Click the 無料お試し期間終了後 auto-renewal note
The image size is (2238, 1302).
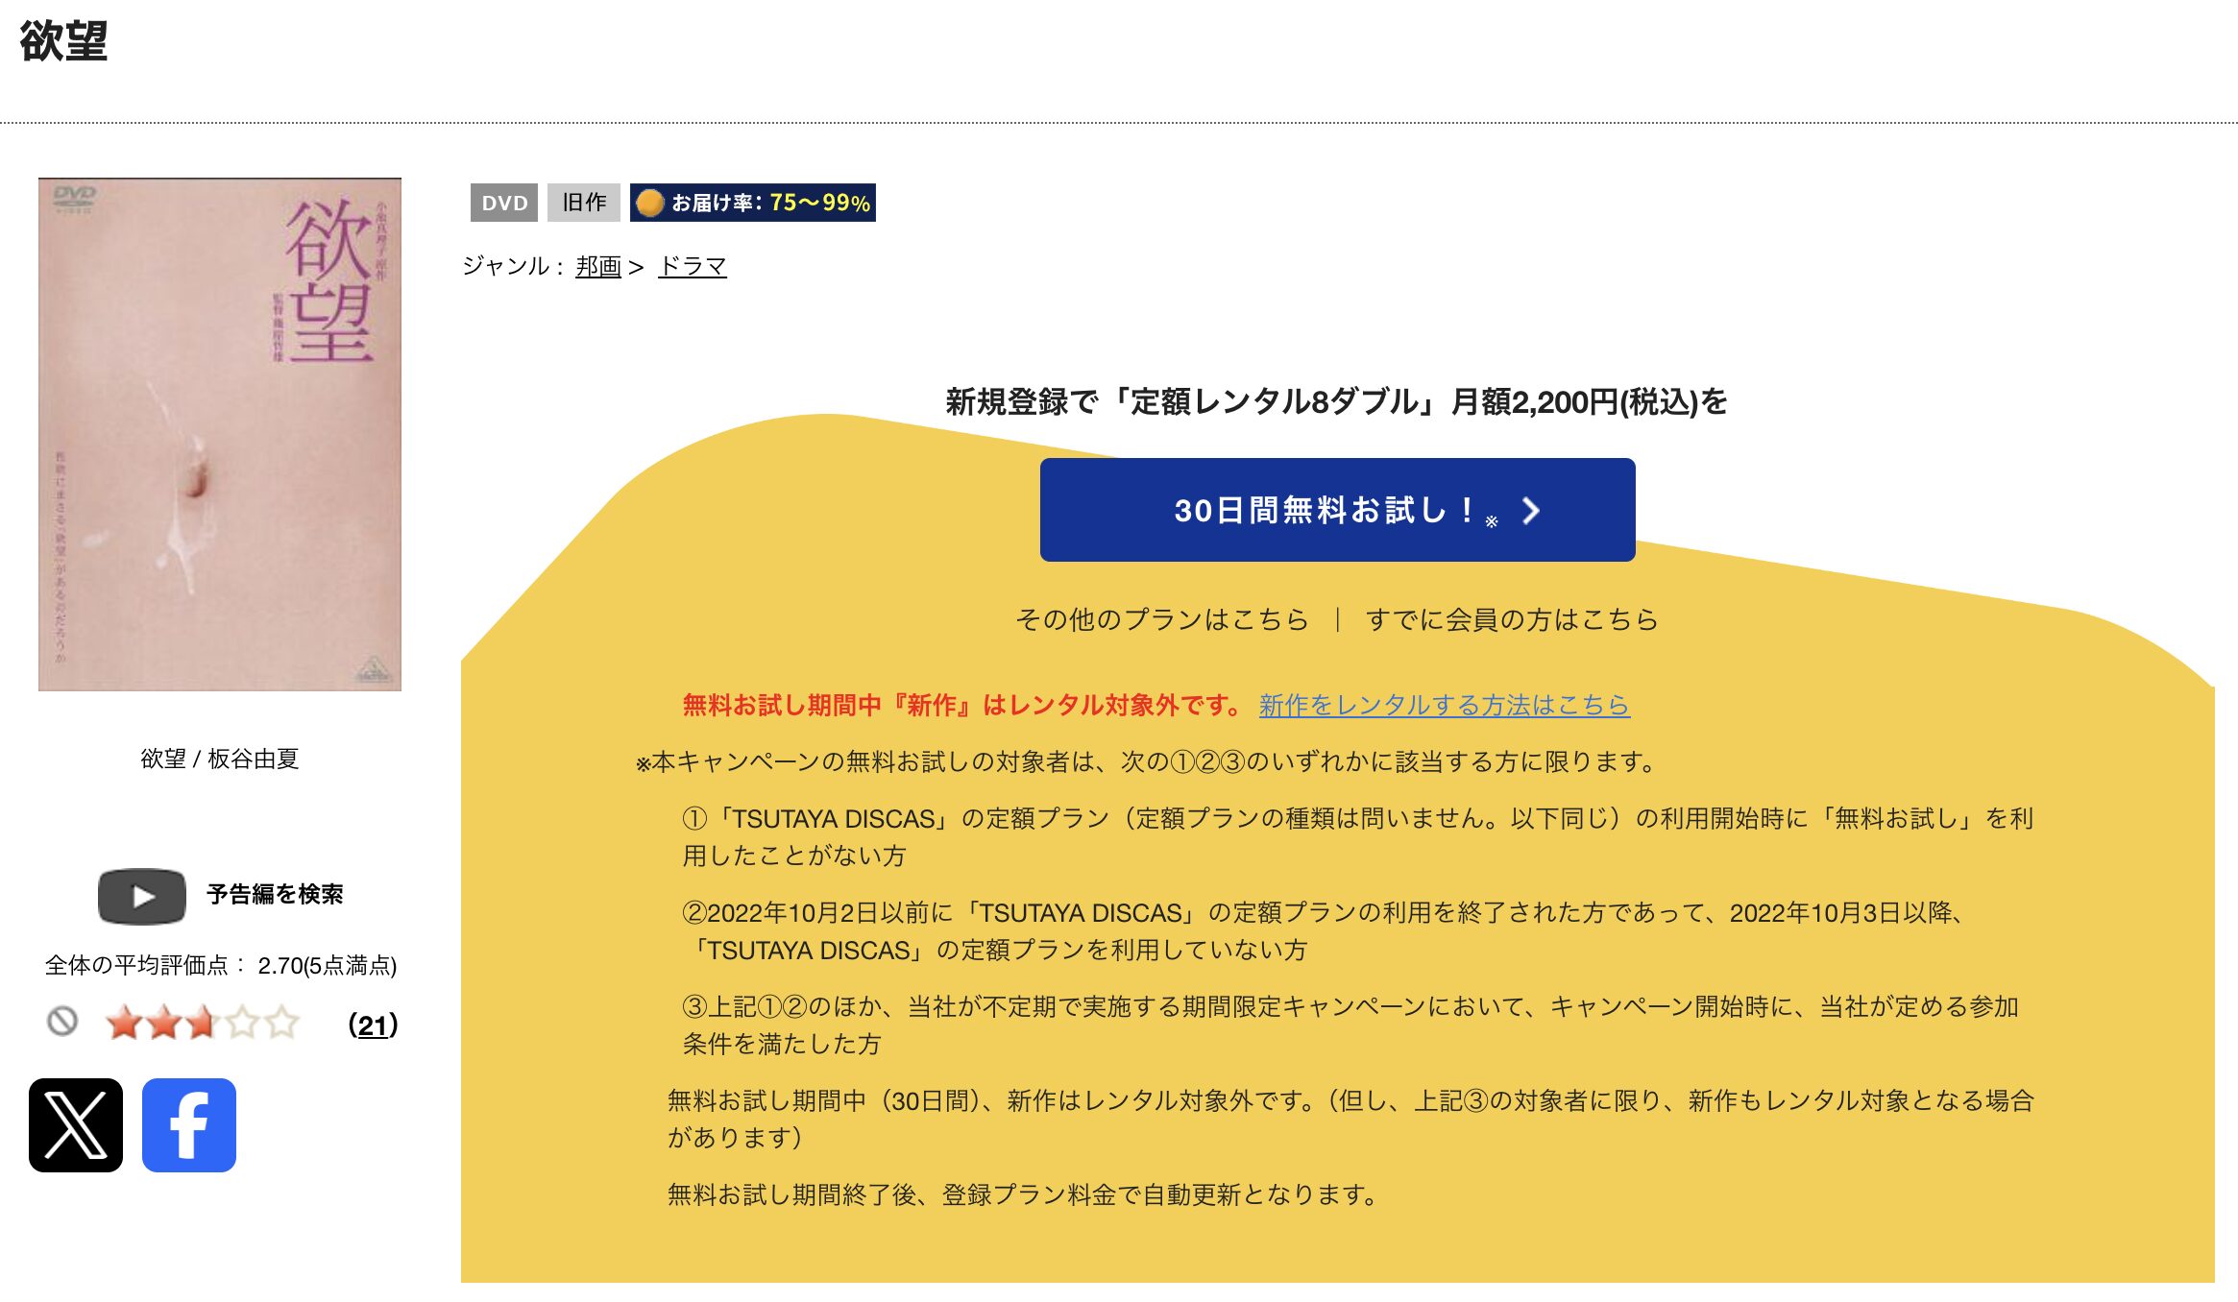click(1024, 1194)
